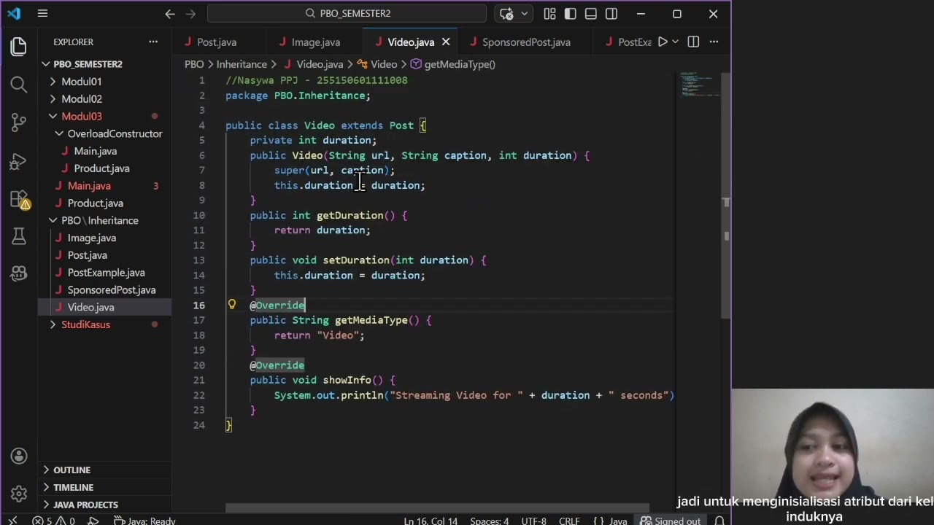Open the Accounts icon in activity bar

coord(19,456)
